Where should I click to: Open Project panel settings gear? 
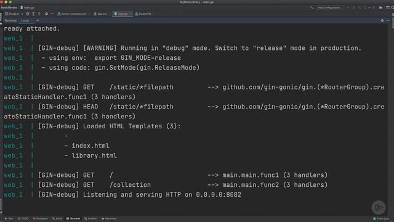(x=47, y=14)
